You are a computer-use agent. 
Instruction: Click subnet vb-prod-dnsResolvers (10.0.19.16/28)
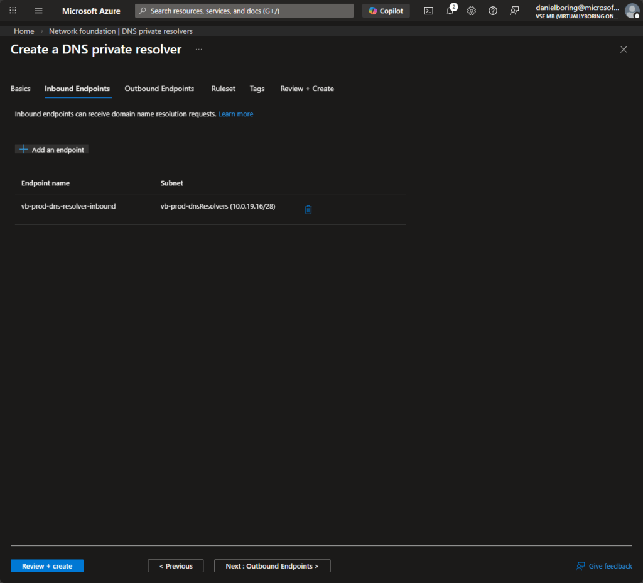[218, 206]
